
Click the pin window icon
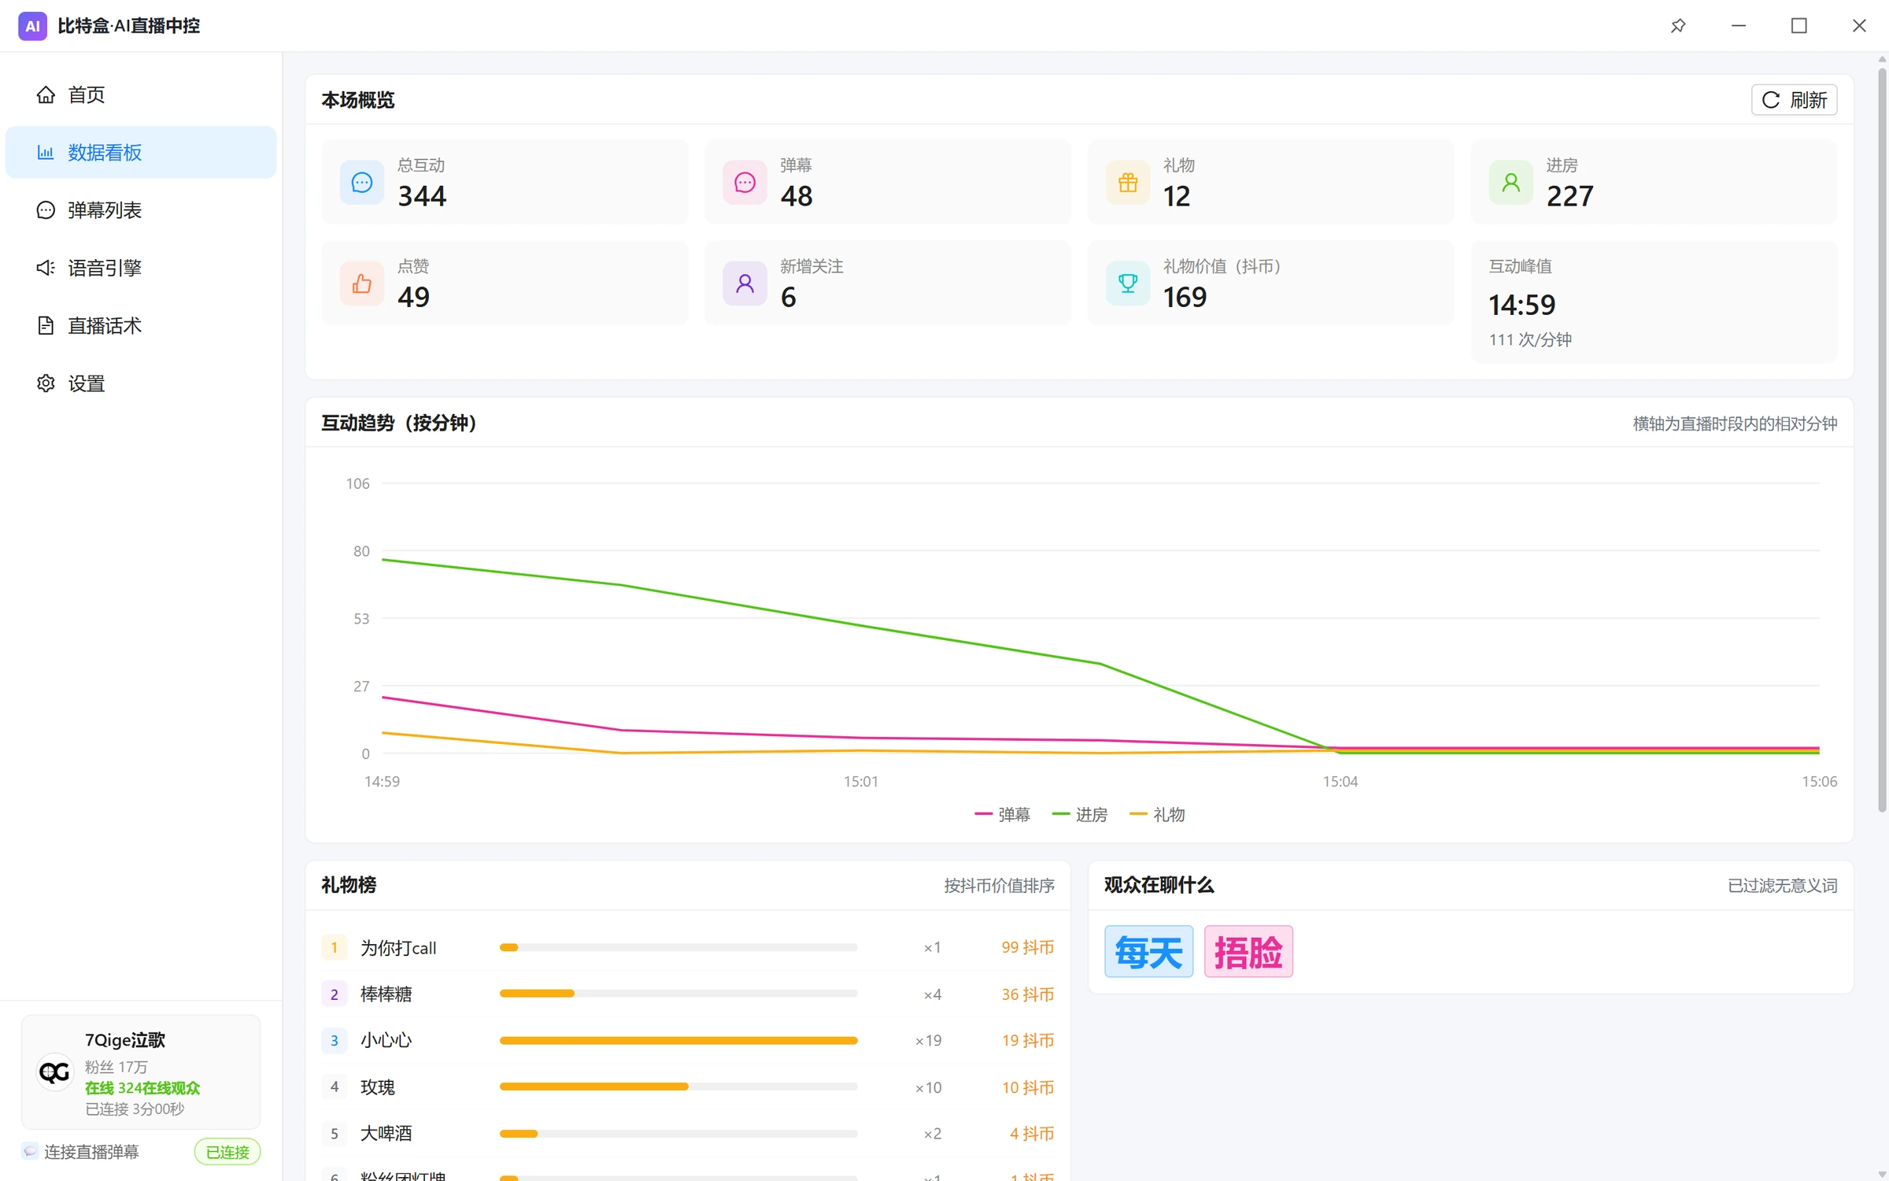pyautogui.click(x=1678, y=26)
